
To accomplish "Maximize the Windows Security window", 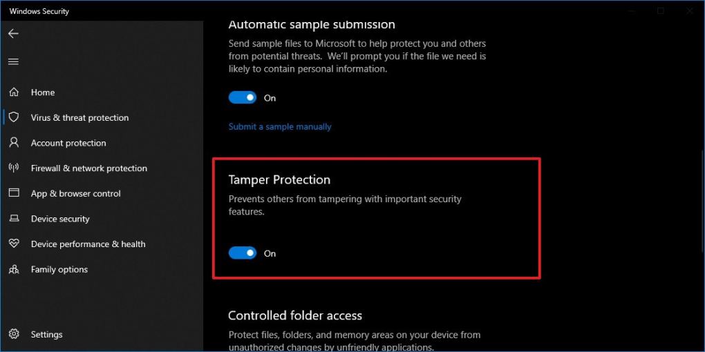I will 661,11.
